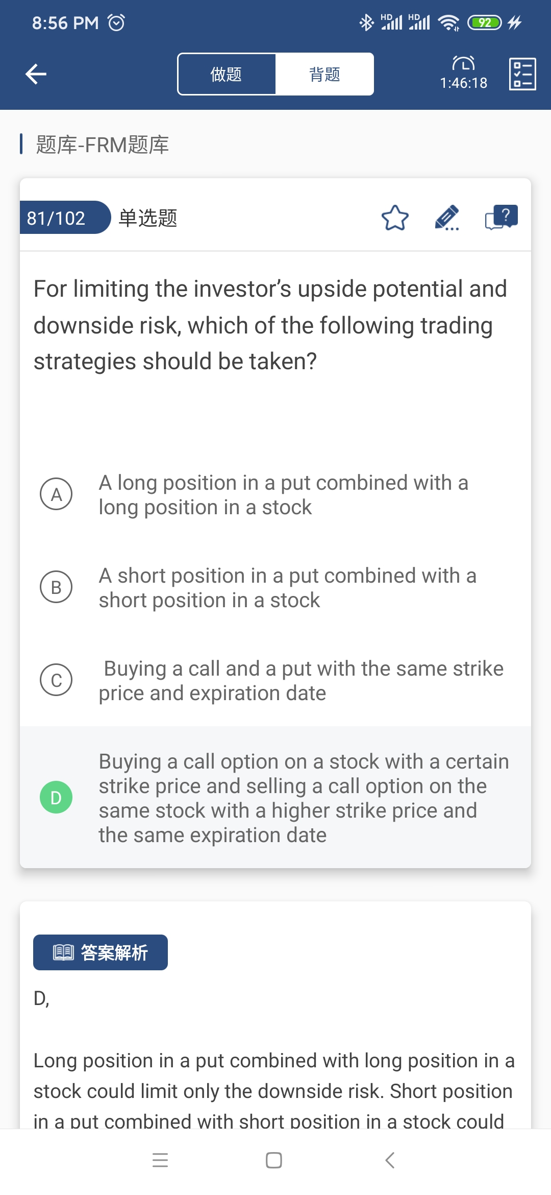Select the green option D radio button
The height and width of the screenshot is (1195, 551).
[56, 797]
